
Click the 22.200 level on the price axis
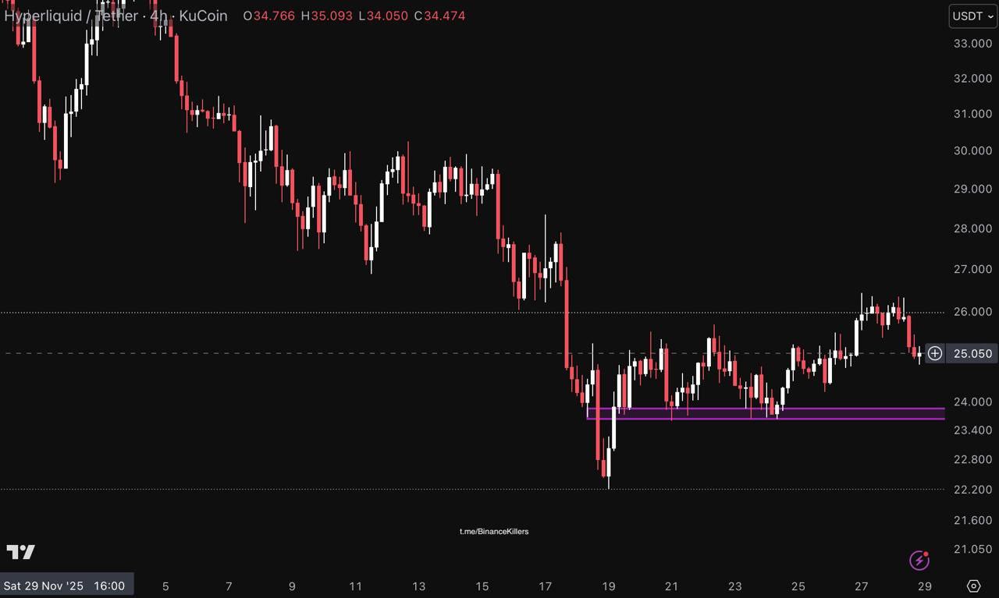[972, 490]
